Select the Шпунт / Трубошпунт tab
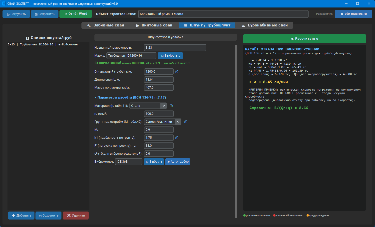 coord(207,25)
